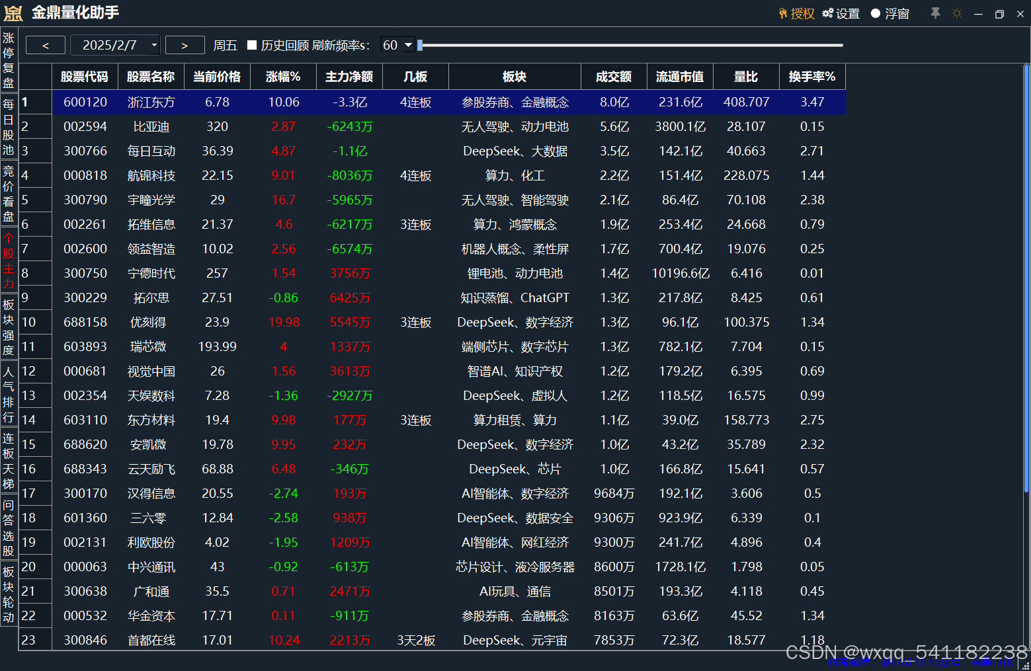
Task: Switch to 每日股池 side tab
Action: pyautogui.click(x=9, y=127)
